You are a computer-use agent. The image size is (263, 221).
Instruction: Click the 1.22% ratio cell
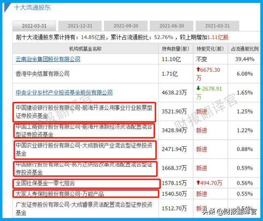pos(245,130)
